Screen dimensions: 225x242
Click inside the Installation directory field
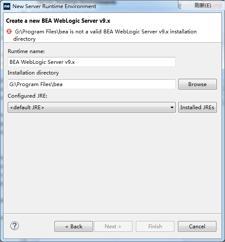92,84
